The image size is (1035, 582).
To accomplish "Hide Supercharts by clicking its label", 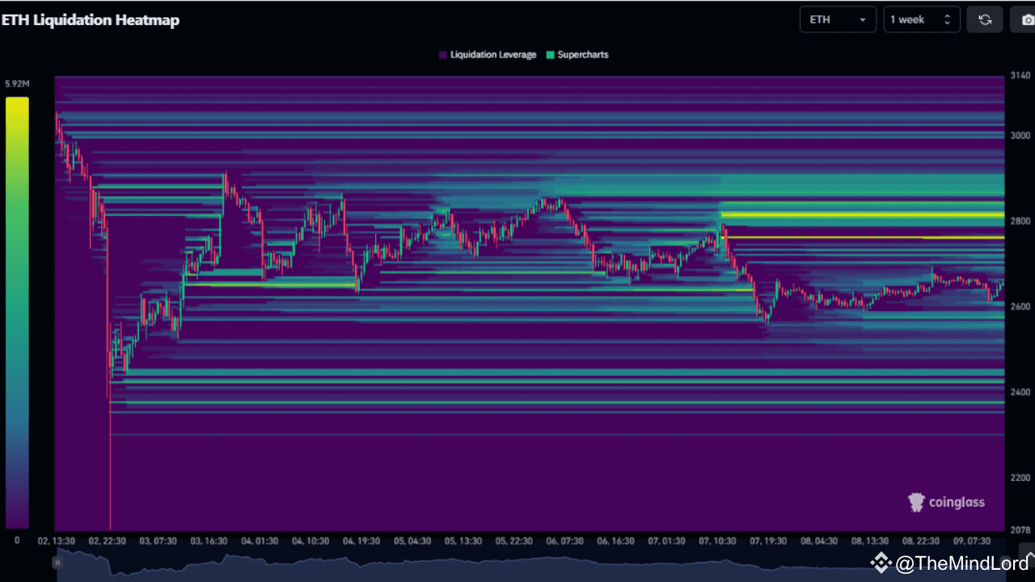I will tap(582, 54).
